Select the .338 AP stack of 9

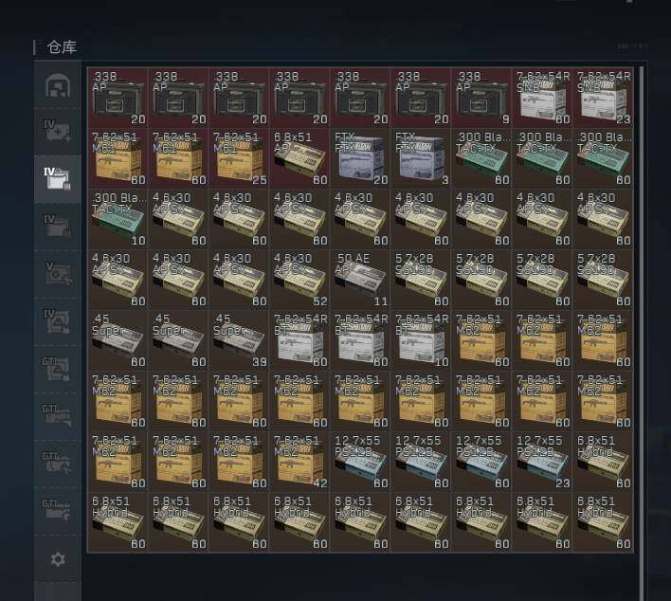481,97
